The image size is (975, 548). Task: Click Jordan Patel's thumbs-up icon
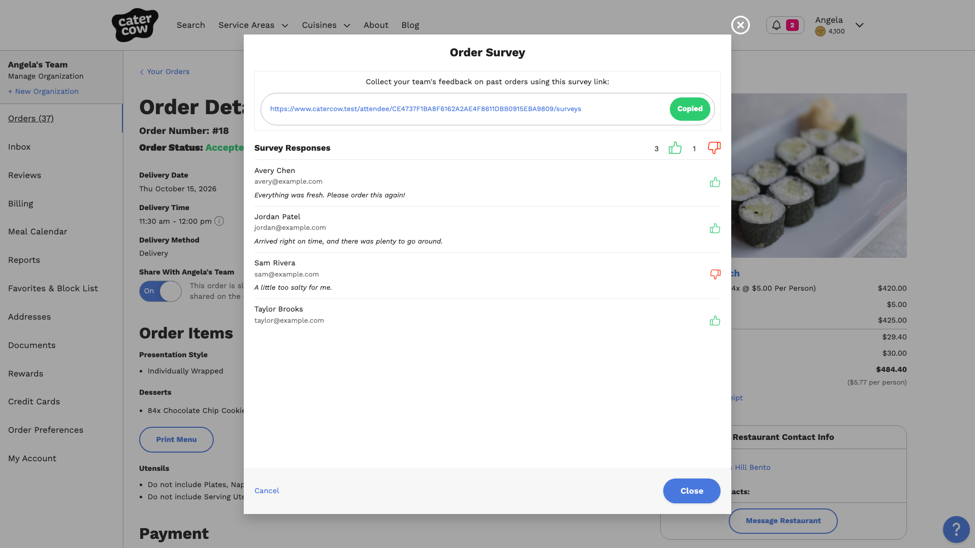coord(715,228)
